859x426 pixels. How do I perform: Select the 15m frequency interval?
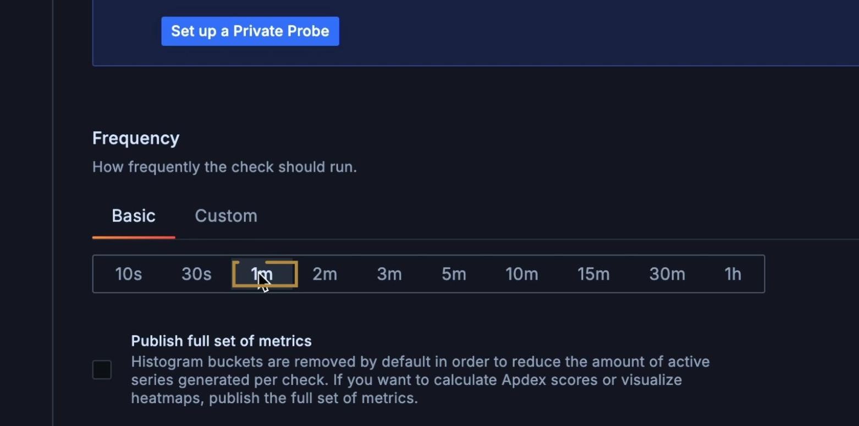pos(593,274)
